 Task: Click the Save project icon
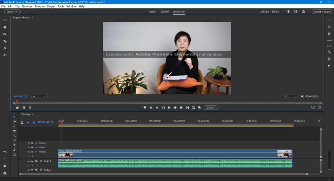[x=296, y=12]
